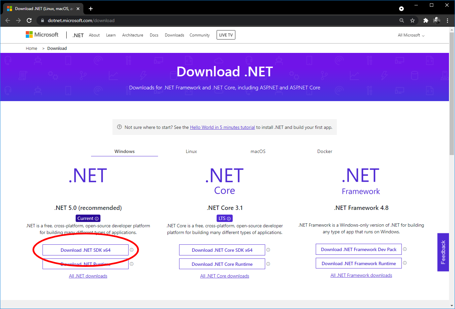Screen dimensions: 455x309
Task: Click the info icon beside Download .NET Core SDK x64
Action: click(268, 250)
